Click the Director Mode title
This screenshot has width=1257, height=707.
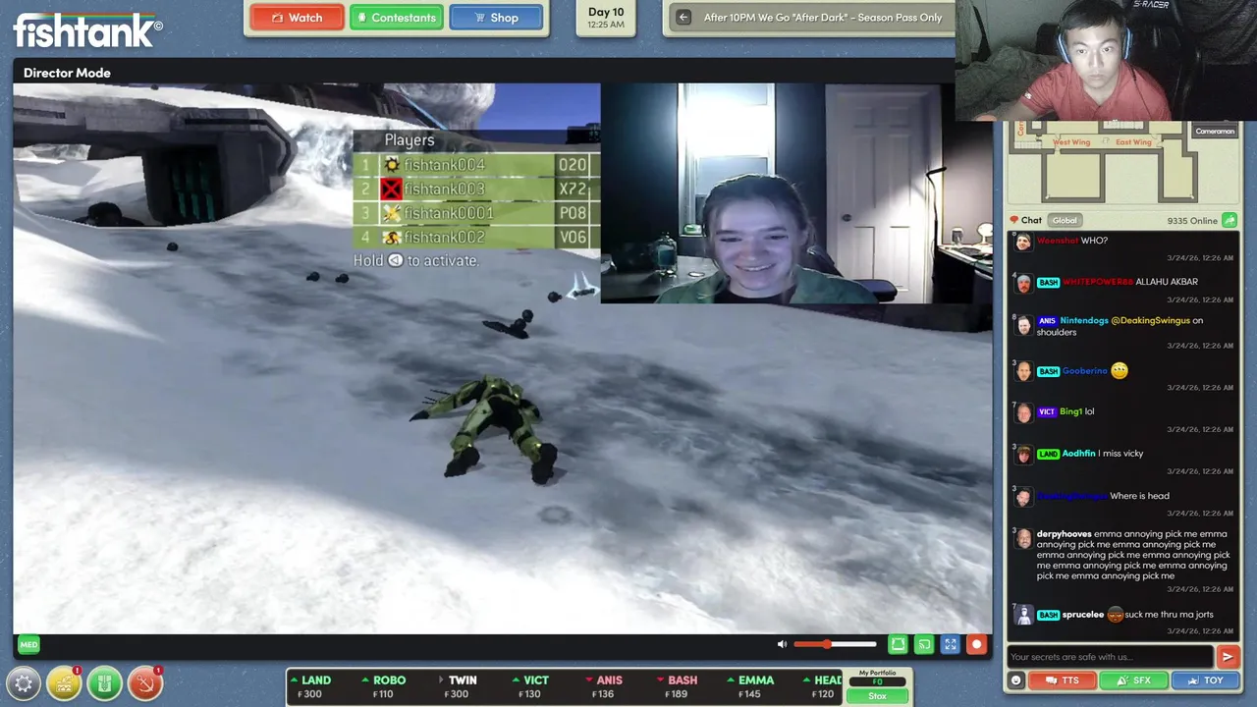click(x=67, y=73)
